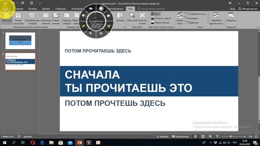This screenshot has width=260, height=146.
Task: Click text 'ПОТОМ ПРОЧИТАЕШЬ ЗДЕСЬ'
Action: point(98,51)
